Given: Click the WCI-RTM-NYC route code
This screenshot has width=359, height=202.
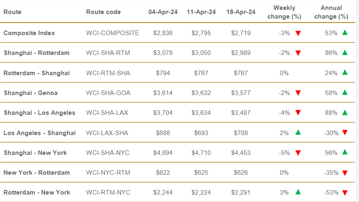Looking at the screenshot, I should (108, 192).
